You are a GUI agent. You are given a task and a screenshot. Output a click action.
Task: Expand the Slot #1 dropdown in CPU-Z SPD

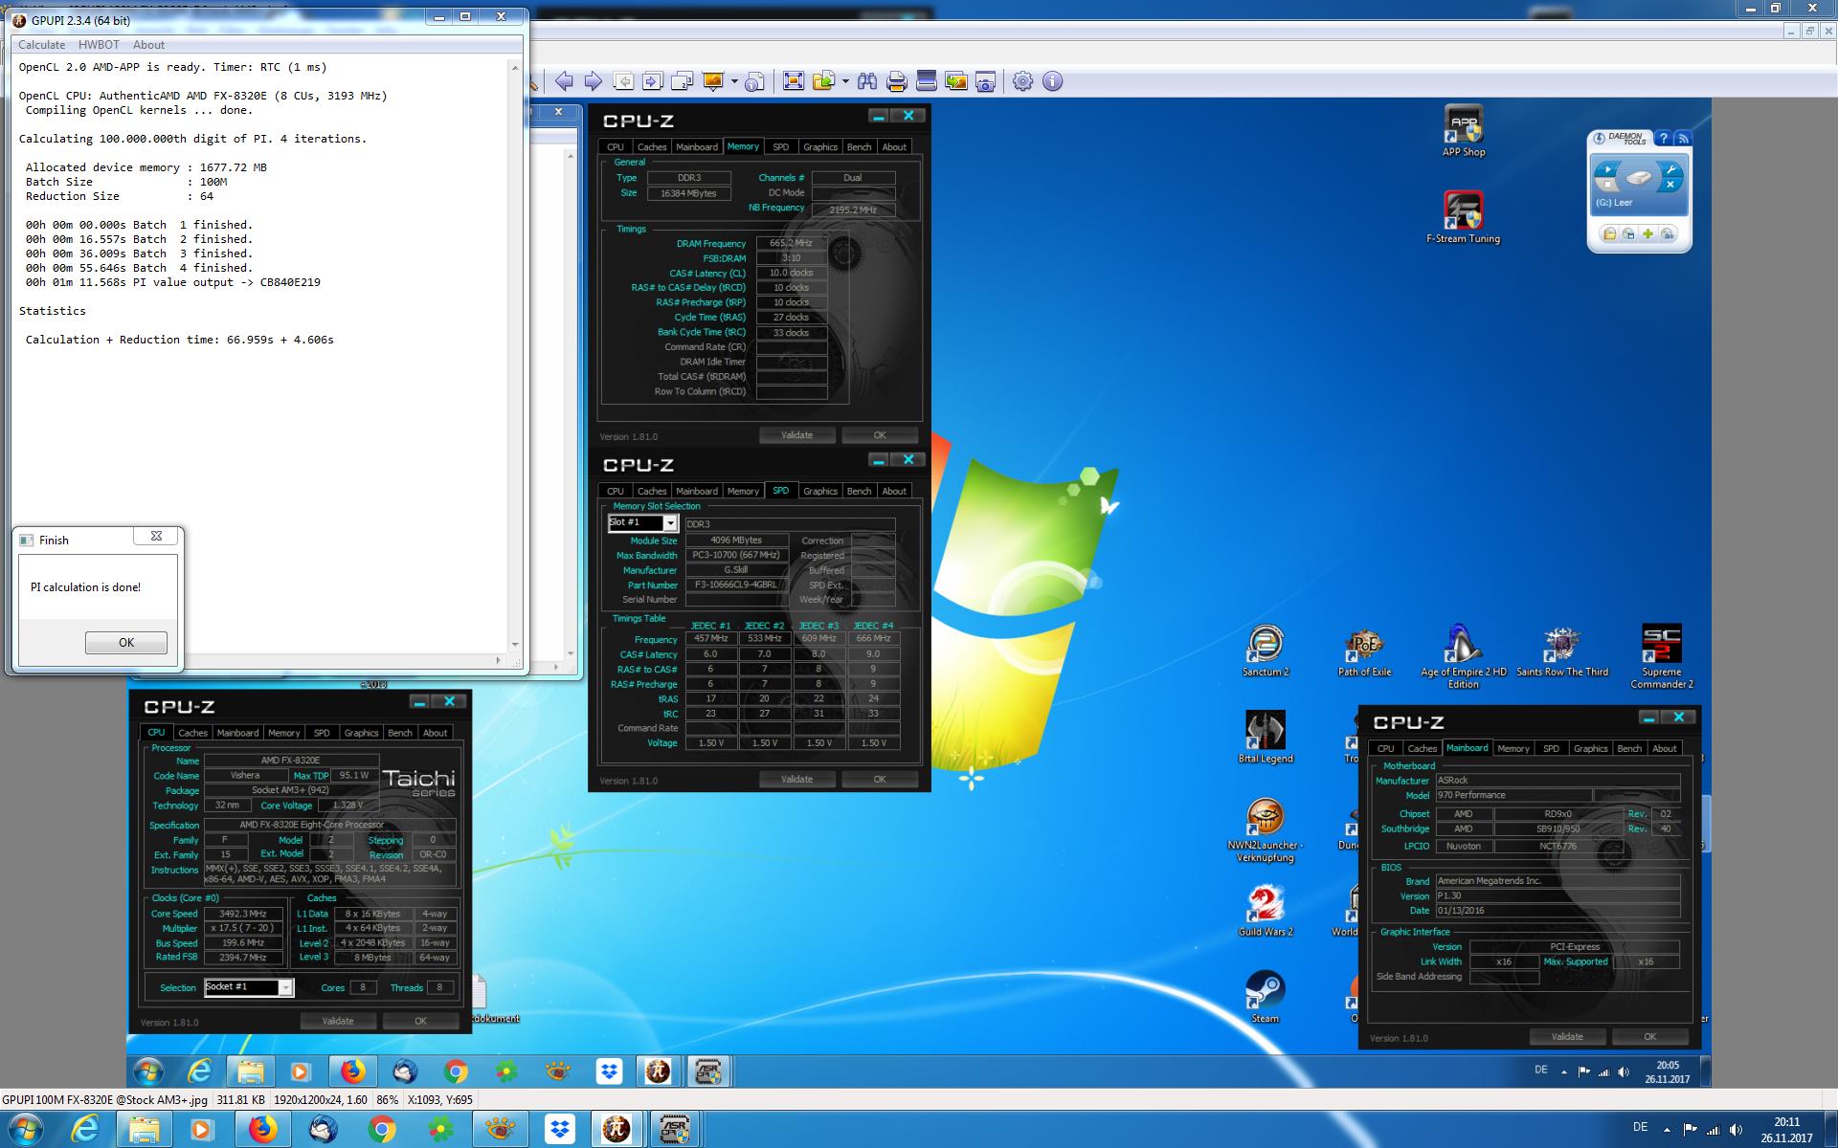click(x=670, y=523)
